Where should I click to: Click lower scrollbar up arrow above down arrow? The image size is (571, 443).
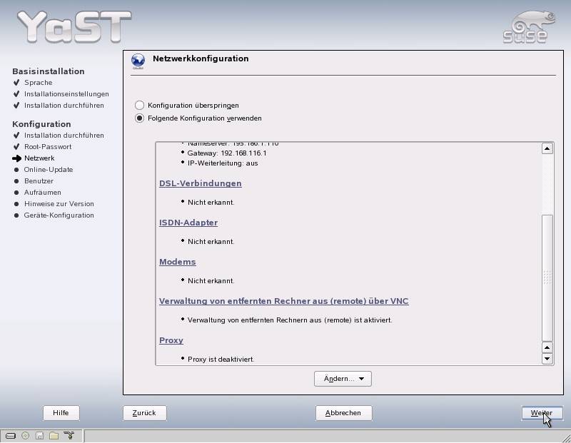click(x=547, y=347)
